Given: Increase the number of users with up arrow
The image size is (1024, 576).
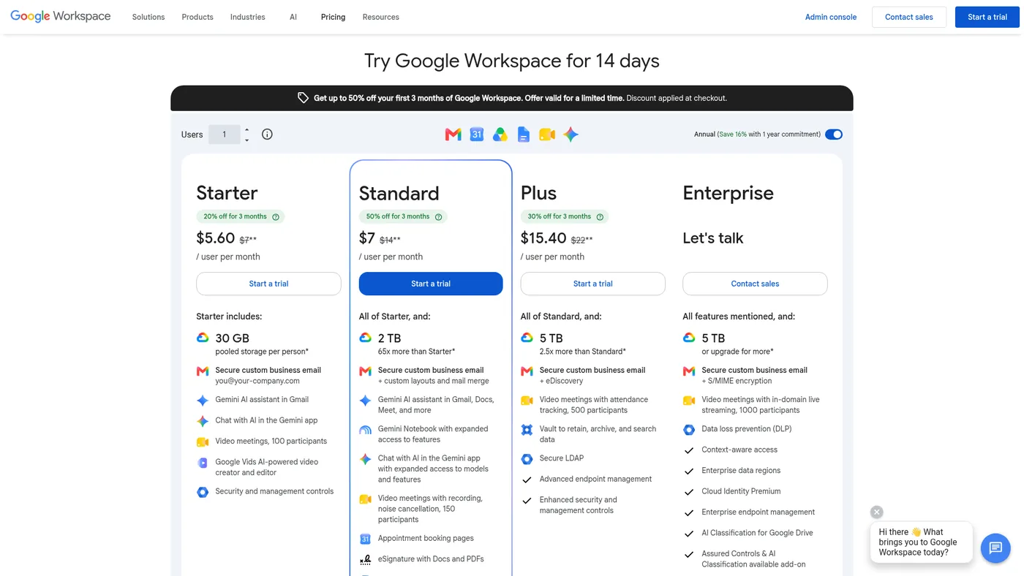Looking at the screenshot, I should (247, 129).
